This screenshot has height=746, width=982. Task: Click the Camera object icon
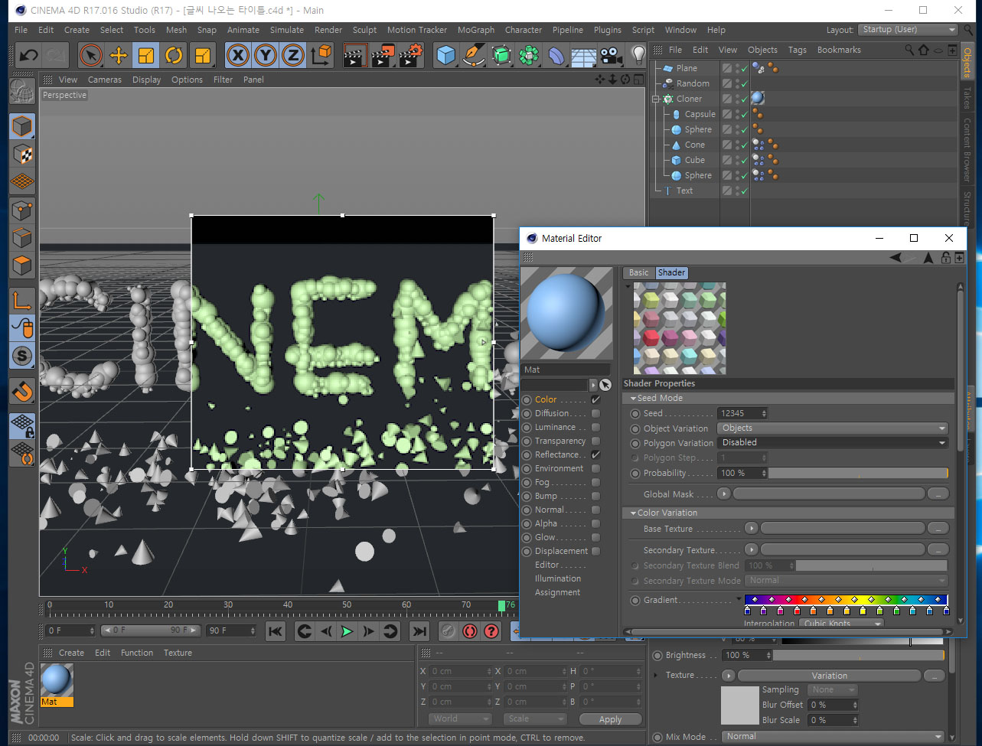(610, 56)
